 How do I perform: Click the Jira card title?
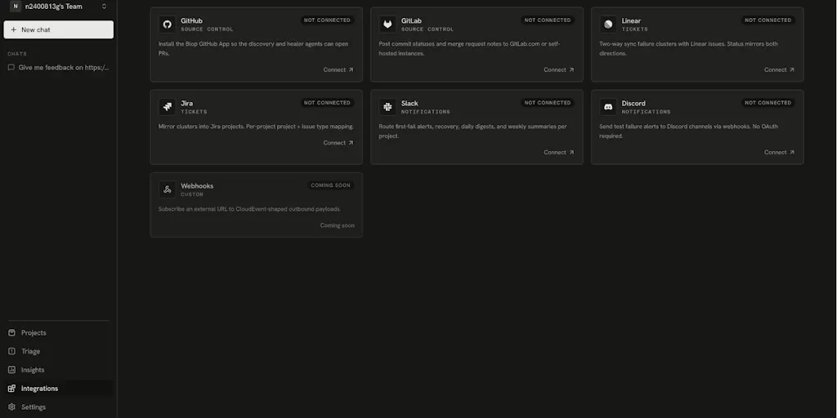pos(187,104)
